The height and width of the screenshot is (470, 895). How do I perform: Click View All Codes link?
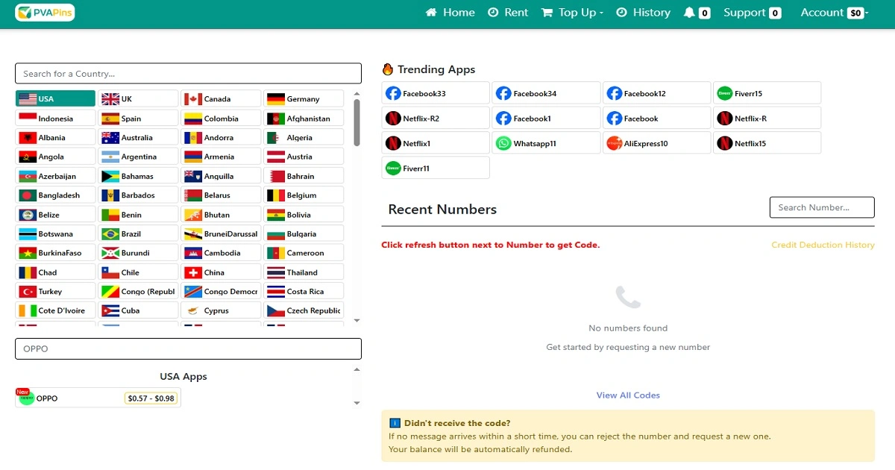pos(628,395)
